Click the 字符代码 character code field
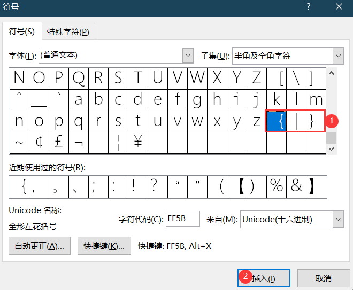 (x=183, y=219)
